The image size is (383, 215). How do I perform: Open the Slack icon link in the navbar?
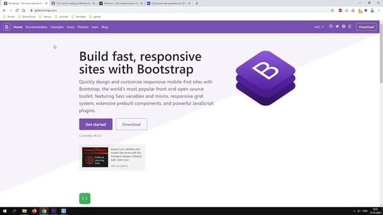pyautogui.click(x=344, y=26)
